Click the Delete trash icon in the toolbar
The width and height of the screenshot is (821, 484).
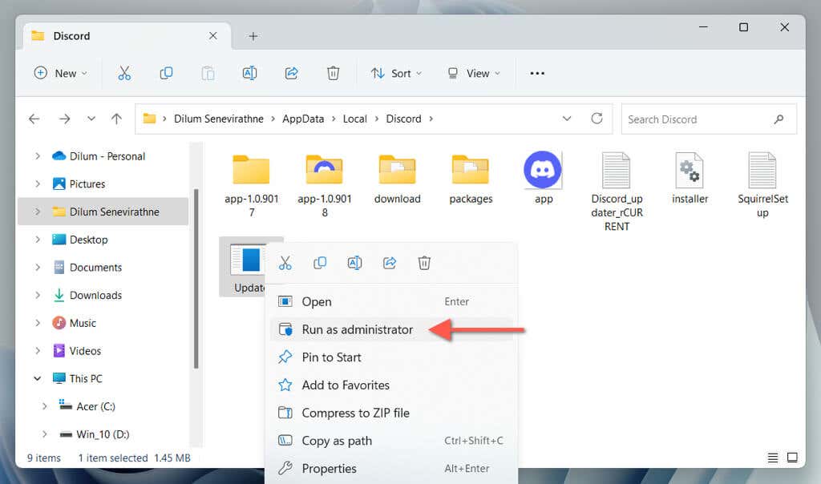pos(333,73)
